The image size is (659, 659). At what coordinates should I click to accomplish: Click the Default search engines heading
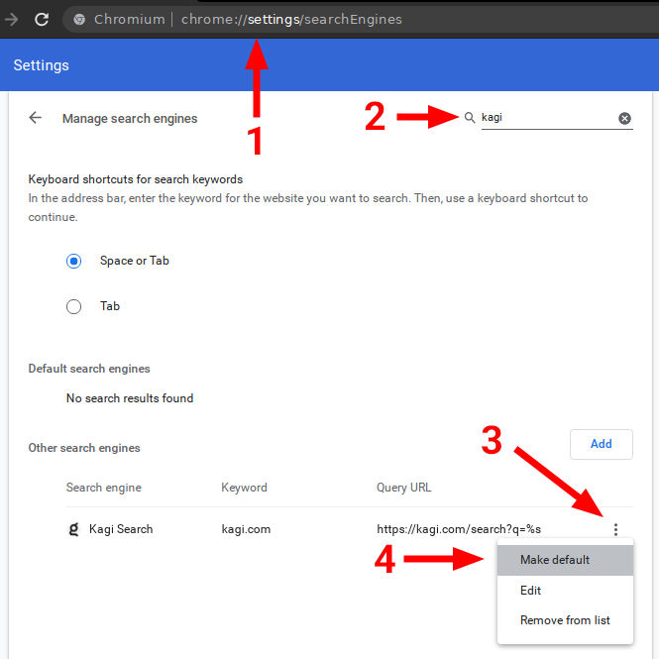click(x=89, y=369)
